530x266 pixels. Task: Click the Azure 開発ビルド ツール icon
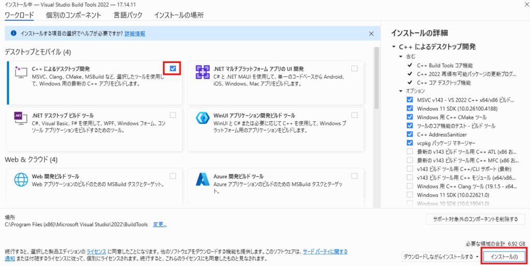(x=202, y=180)
